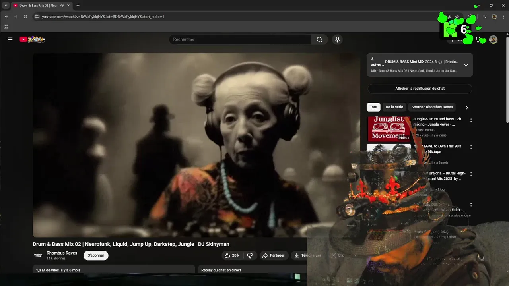Click the URL in the address bar
The image size is (509, 286).
click(103, 17)
